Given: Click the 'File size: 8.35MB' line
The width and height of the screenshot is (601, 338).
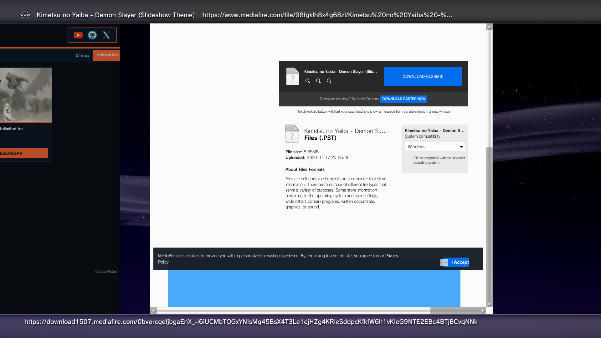Looking at the screenshot, I should pyautogui.click(x=302, y=152).
